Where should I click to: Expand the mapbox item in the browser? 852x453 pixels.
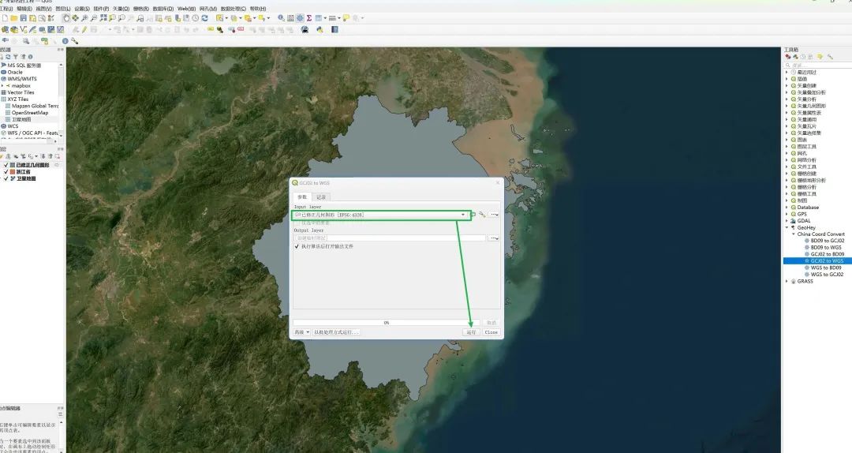tap(2, 85)
